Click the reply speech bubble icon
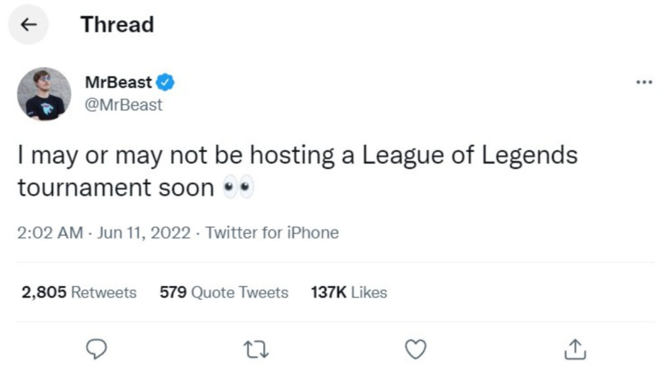Image resolution: width=672 pixels, height=375 pixels. 96,349
